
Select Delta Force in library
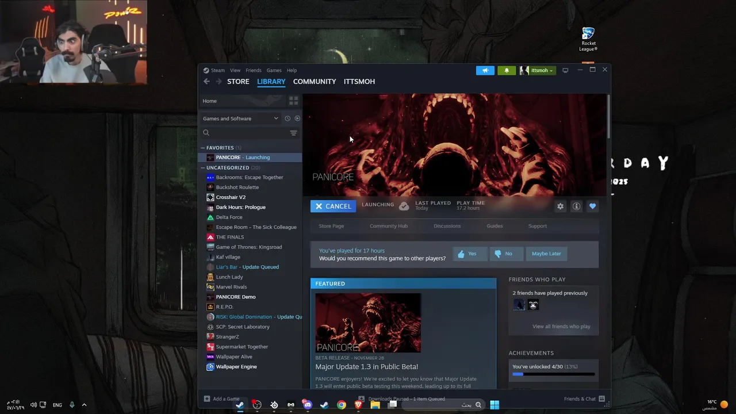[x=229, y=217]
